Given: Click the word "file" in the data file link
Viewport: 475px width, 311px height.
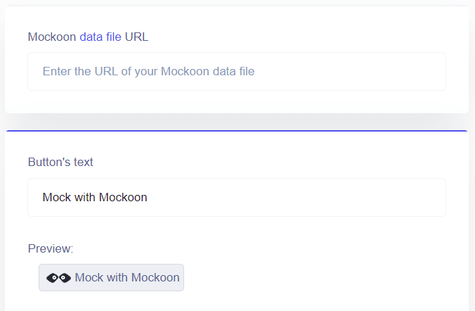Looking at the screenshot, I should tap(114, 37).
